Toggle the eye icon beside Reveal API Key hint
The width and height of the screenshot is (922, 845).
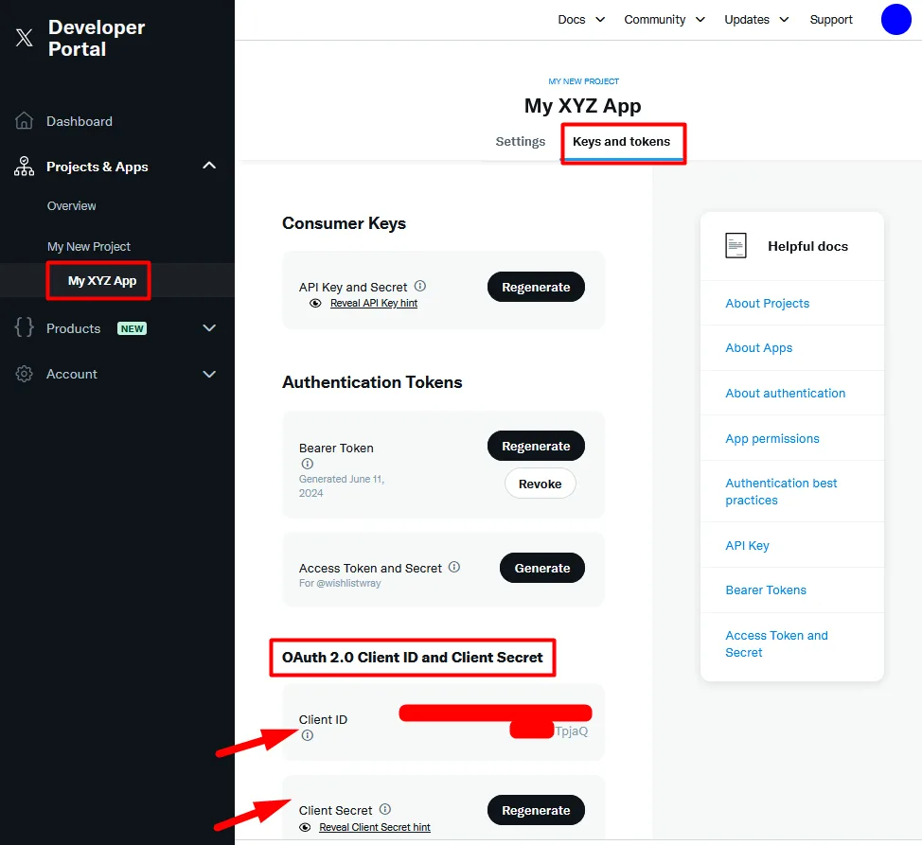click(315, 303)
